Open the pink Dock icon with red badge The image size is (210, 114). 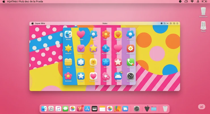(x=80, y=108)
